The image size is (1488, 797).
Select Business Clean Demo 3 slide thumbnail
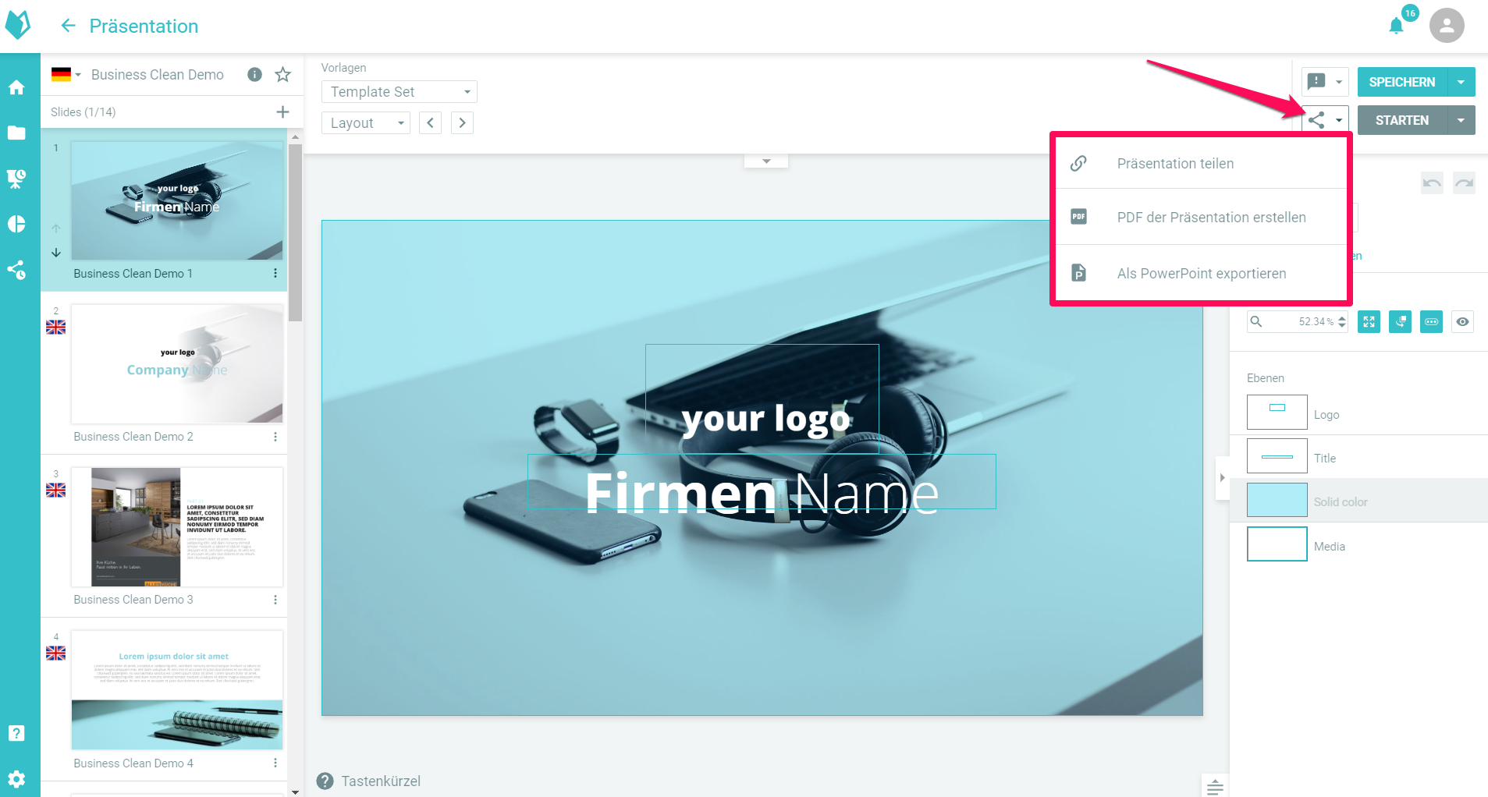point(177,527)
